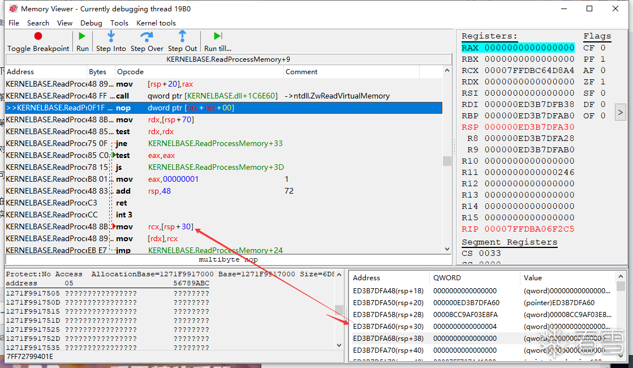Select stack row ED3B7DFA60(rsp+30)

(x=483, y=327)
